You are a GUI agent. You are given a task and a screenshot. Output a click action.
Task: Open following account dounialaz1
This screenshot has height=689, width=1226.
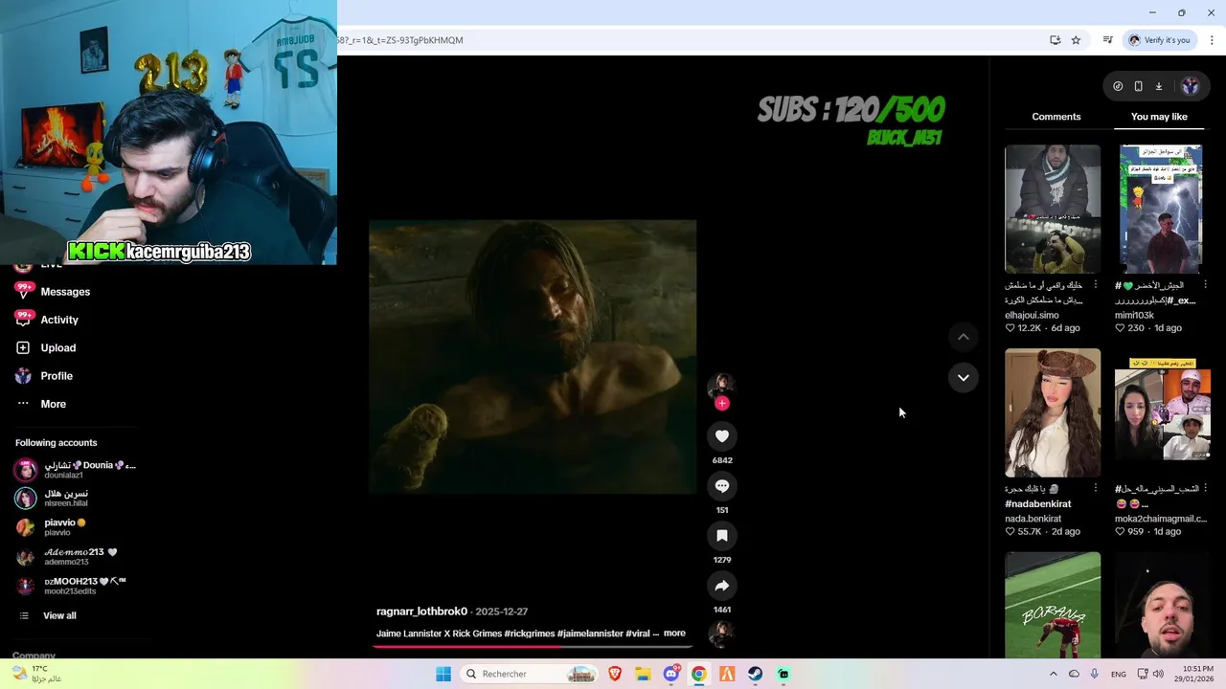click(x=77, y=470)
